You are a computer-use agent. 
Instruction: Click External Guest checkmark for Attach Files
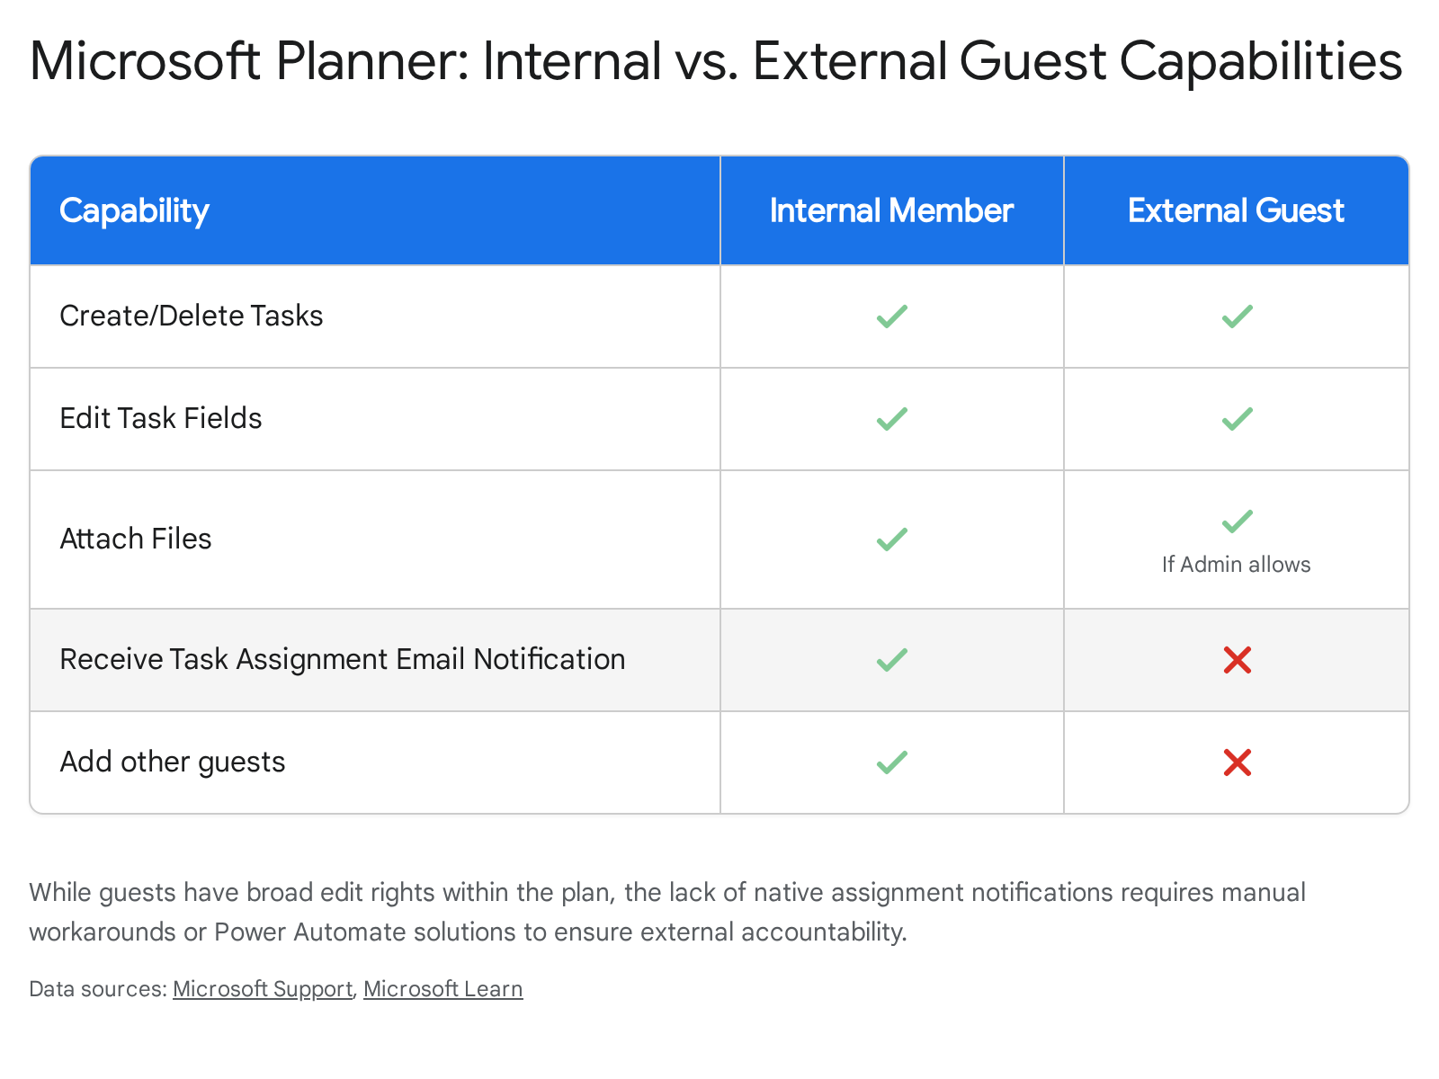1237,522
